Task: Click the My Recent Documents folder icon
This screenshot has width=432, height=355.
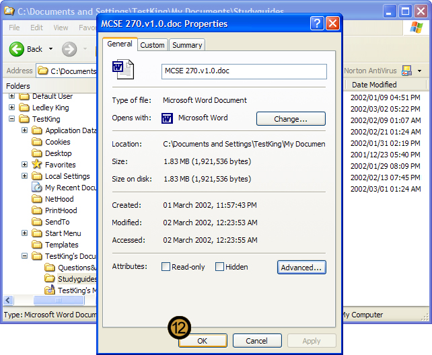Action: [36, 188]
